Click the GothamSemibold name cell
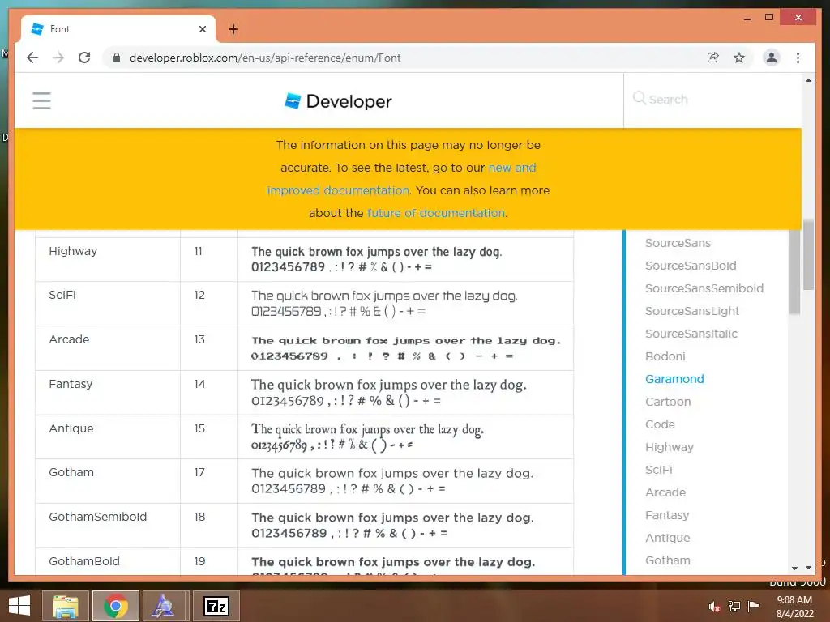 [x=108, y=525]
